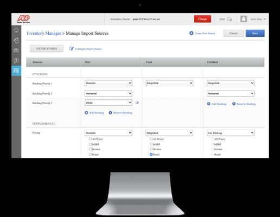Click the red Change button
Image resolution: width=280 pixels, height=217 pixels.
coord(202,19)
